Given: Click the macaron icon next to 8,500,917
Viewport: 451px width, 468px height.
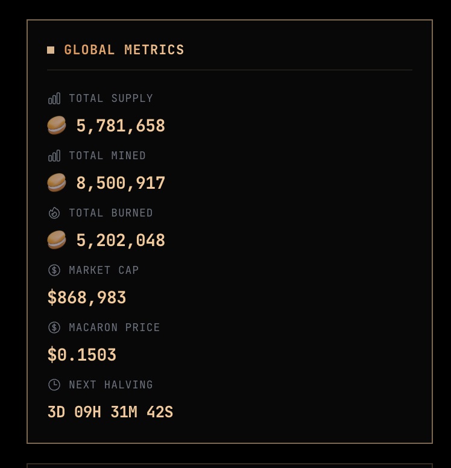Looking at the screenshot, I should point(57,183).
